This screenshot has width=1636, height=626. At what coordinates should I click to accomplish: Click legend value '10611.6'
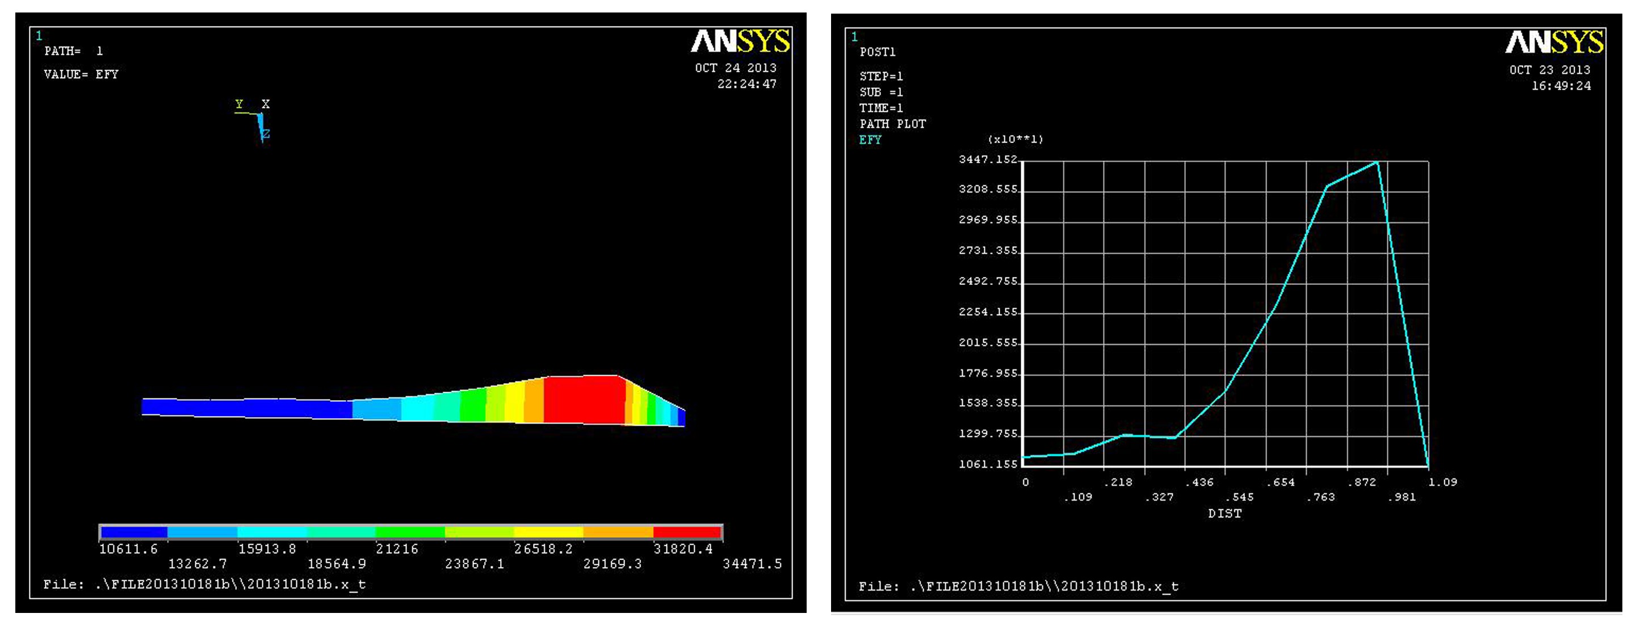click(128, 549)
